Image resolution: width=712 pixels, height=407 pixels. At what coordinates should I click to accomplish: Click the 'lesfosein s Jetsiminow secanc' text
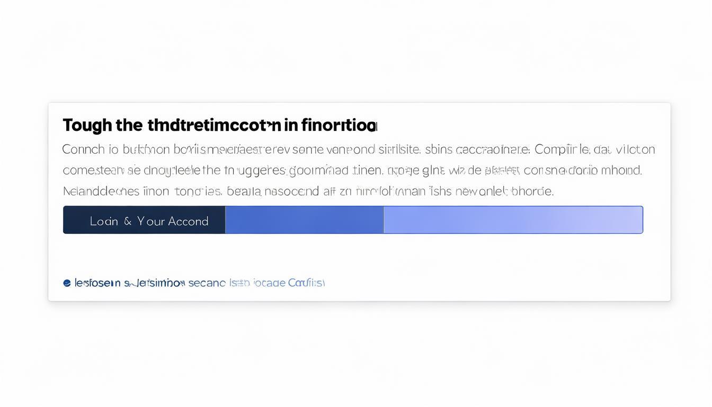point(151,282)
